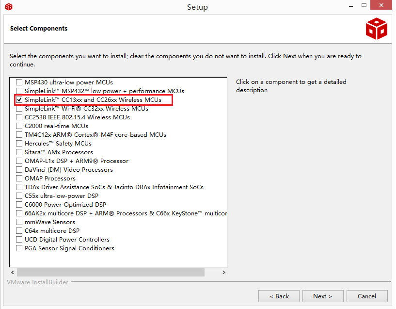Click the 'Select Components' heading
This screenshot has width=396, height=309.
(39, 29)
